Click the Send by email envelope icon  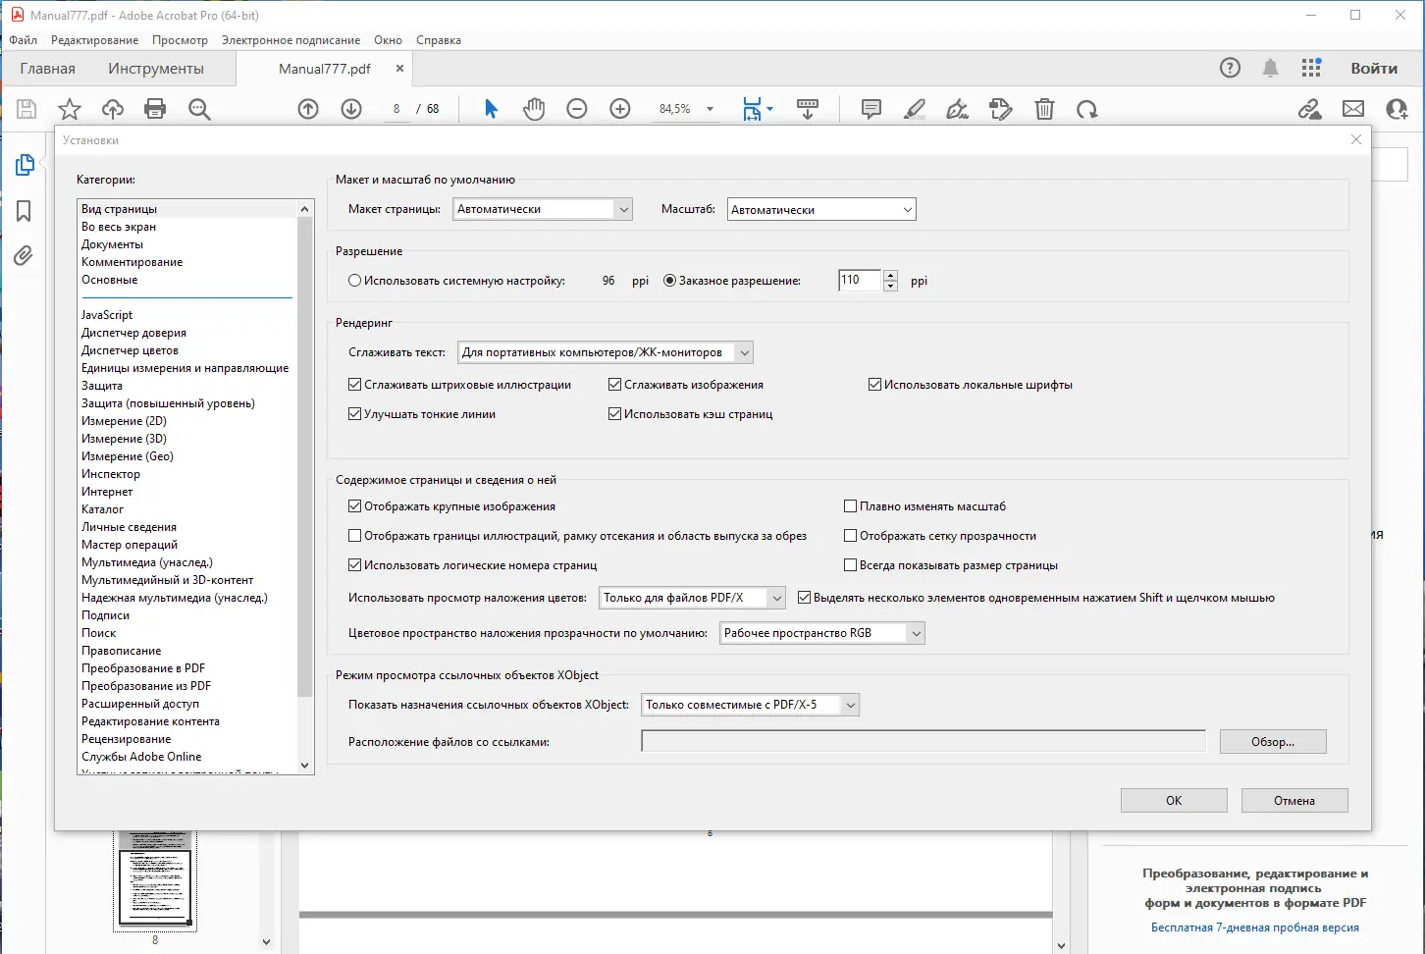click(1353, 109)
